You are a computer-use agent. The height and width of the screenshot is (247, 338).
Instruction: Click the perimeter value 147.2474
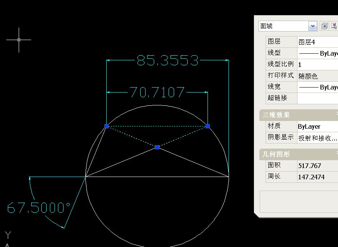[317, 177]
